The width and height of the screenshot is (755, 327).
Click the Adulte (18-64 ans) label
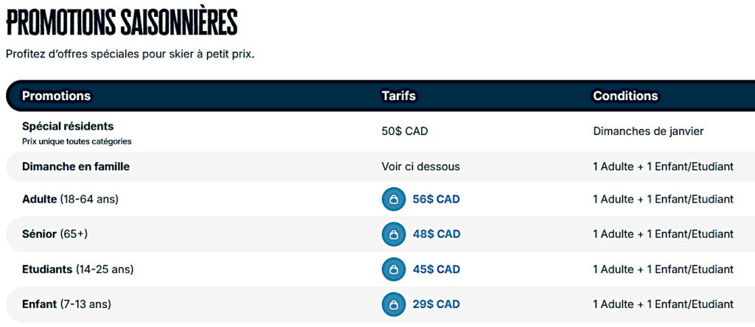click(x=70, y=200)
